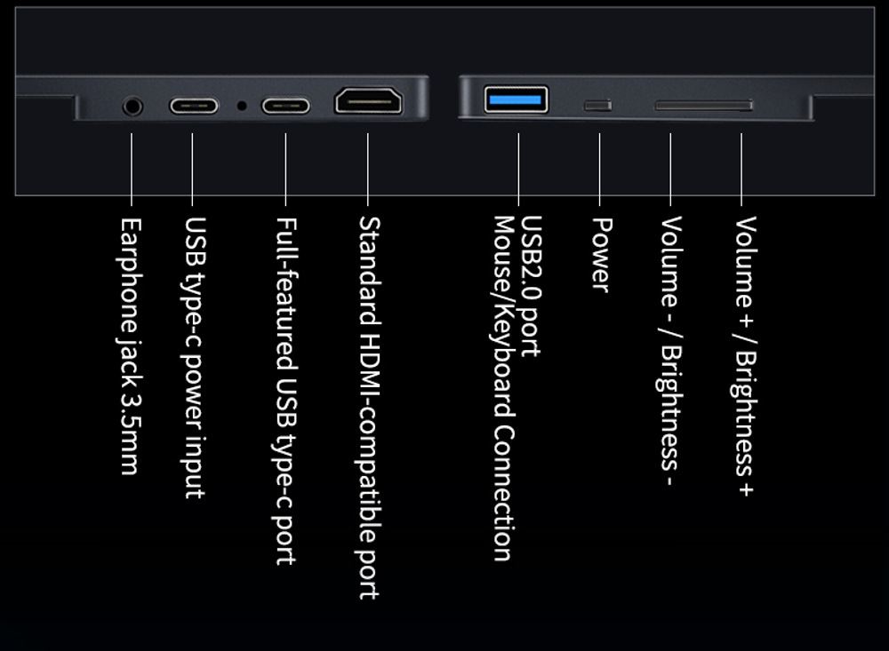Click the "USB type-c power input" label
This screenshot has width=889, height=651.
pos(194,358)
